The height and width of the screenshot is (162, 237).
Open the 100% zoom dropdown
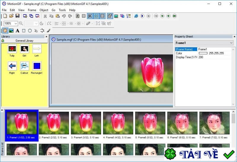16,23
